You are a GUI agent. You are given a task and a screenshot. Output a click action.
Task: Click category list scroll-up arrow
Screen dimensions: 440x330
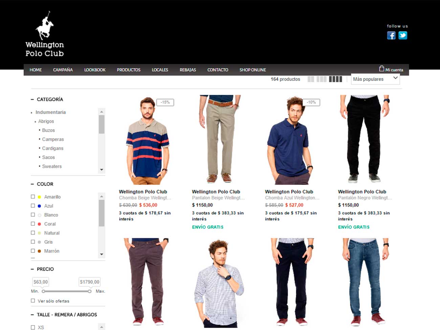102,112
